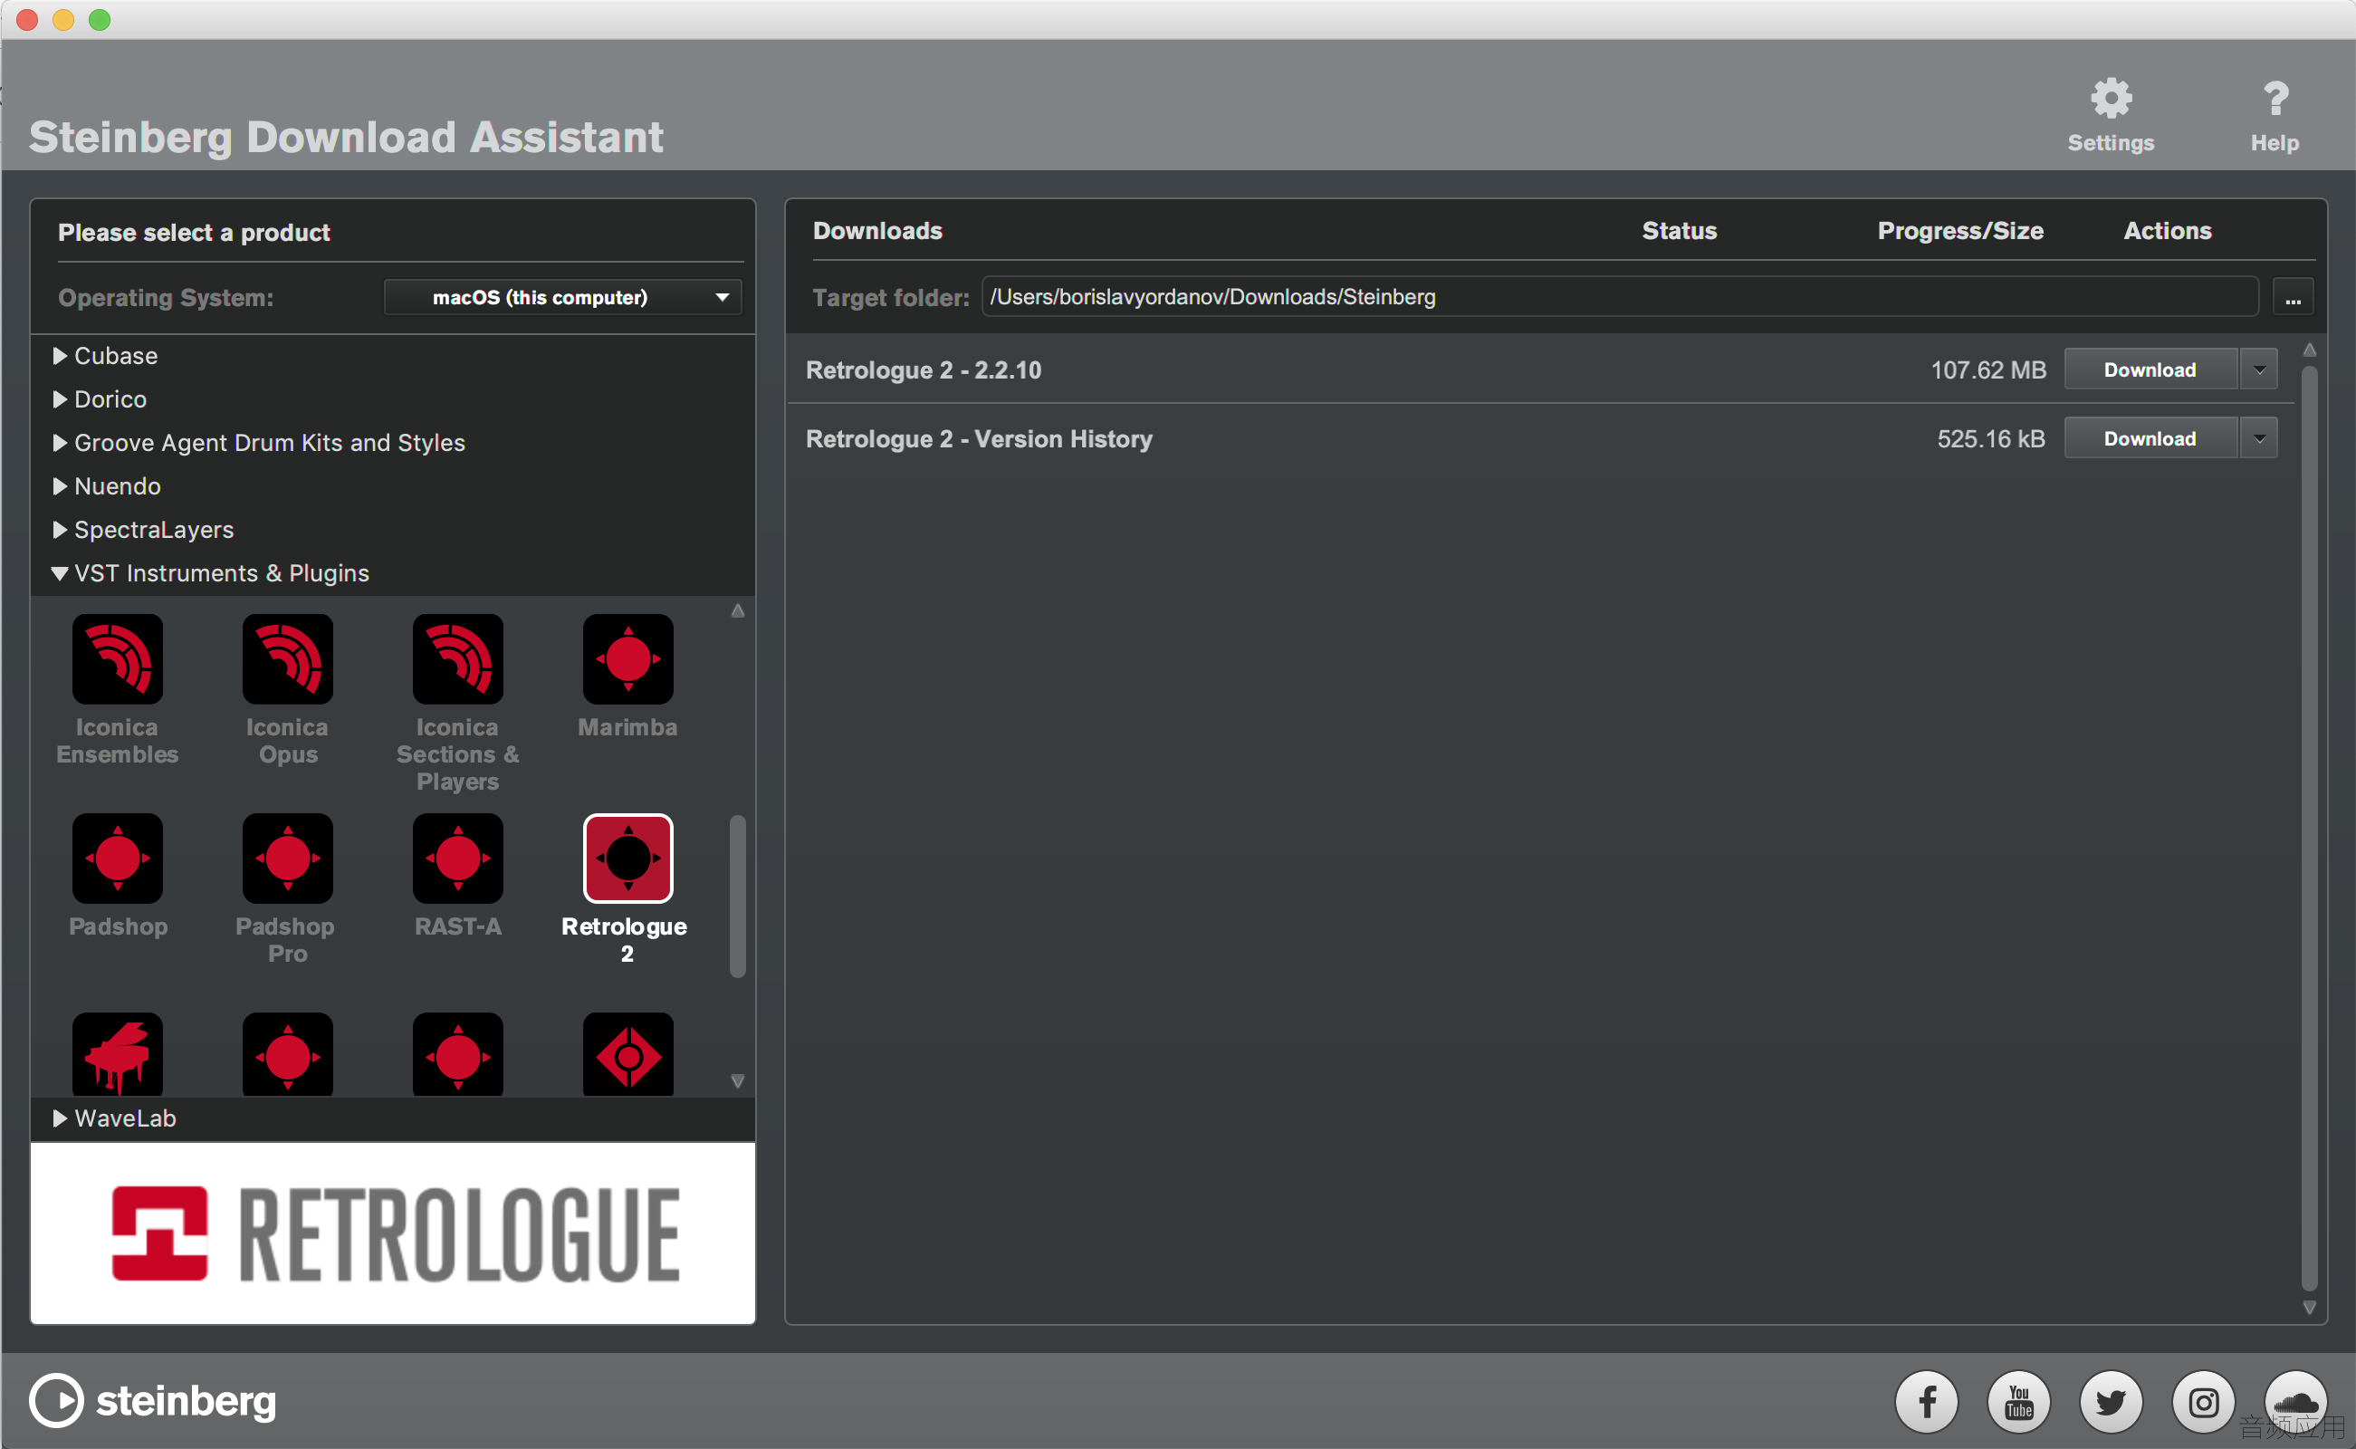2356x1449 pixels.
Task: Expand the Nuendo product category
Action: pyautogui.click(x=60, y=487)
